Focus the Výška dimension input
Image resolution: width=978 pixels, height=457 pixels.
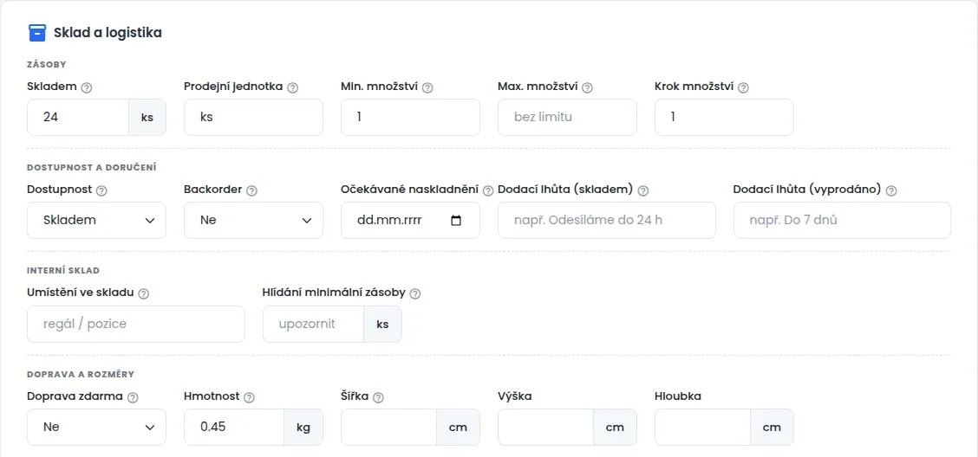pyautogui.click(x=545, y=427)
